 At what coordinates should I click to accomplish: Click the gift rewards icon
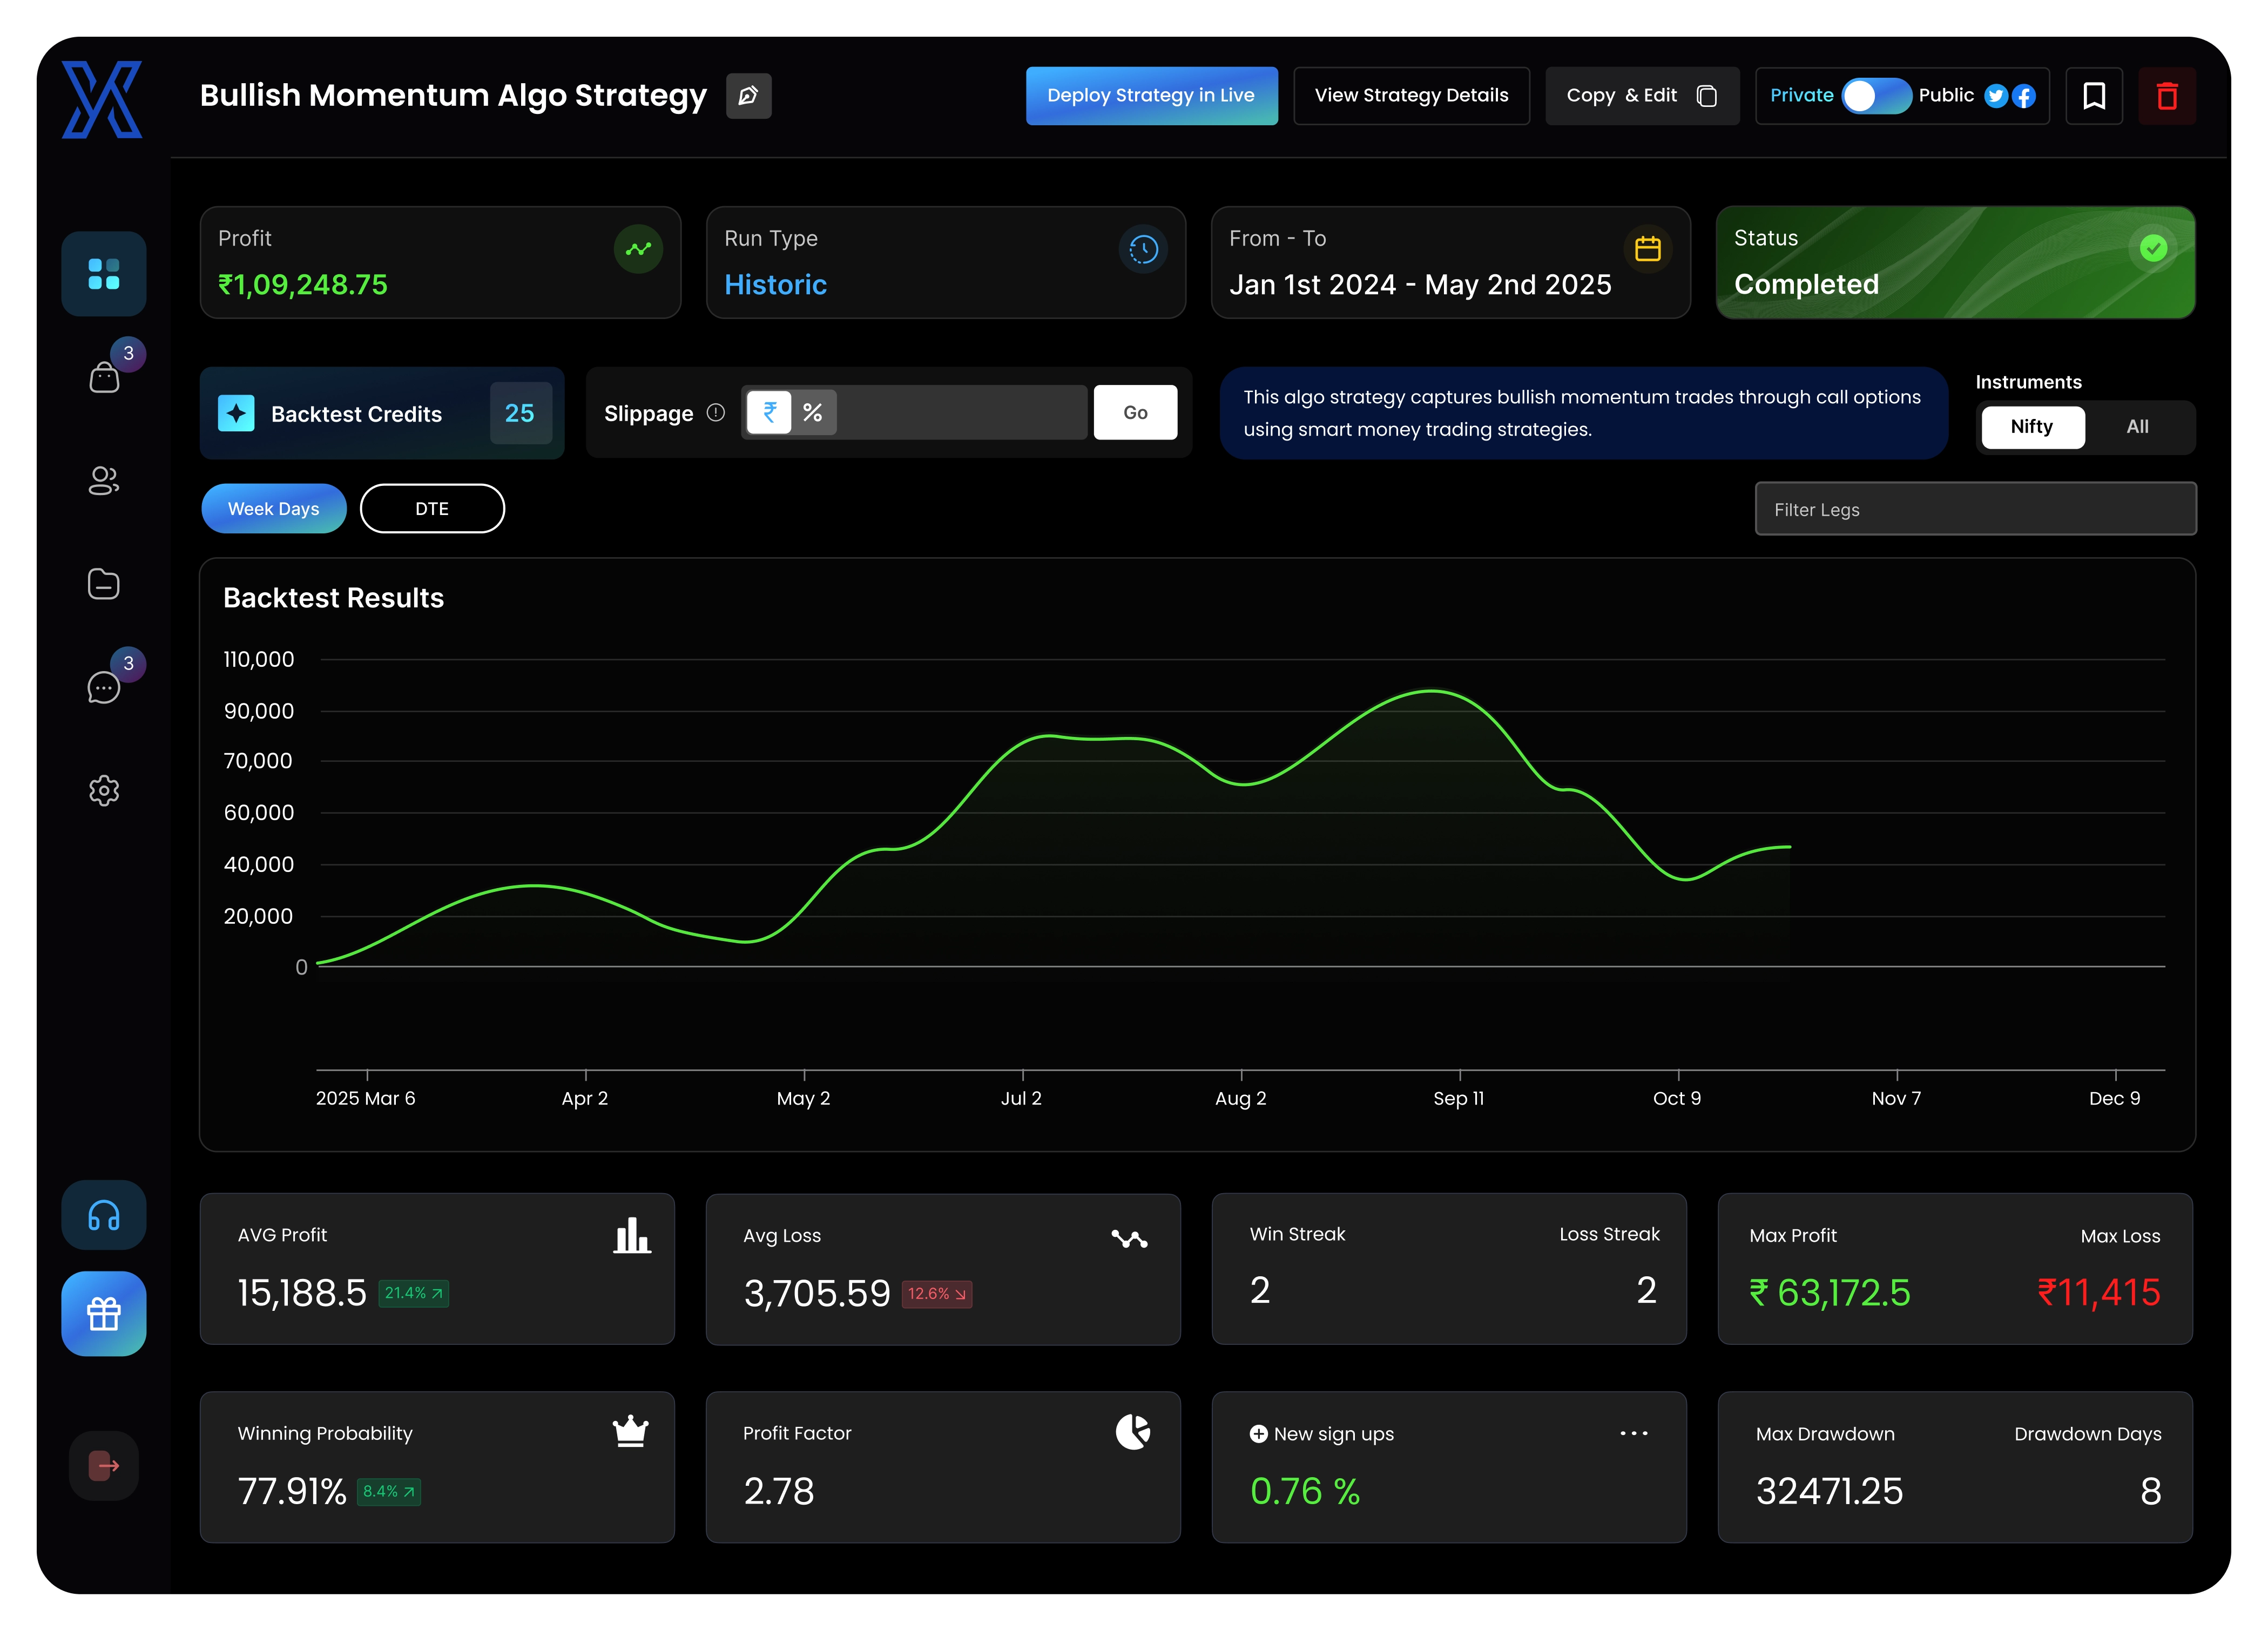click(104, 1313)
